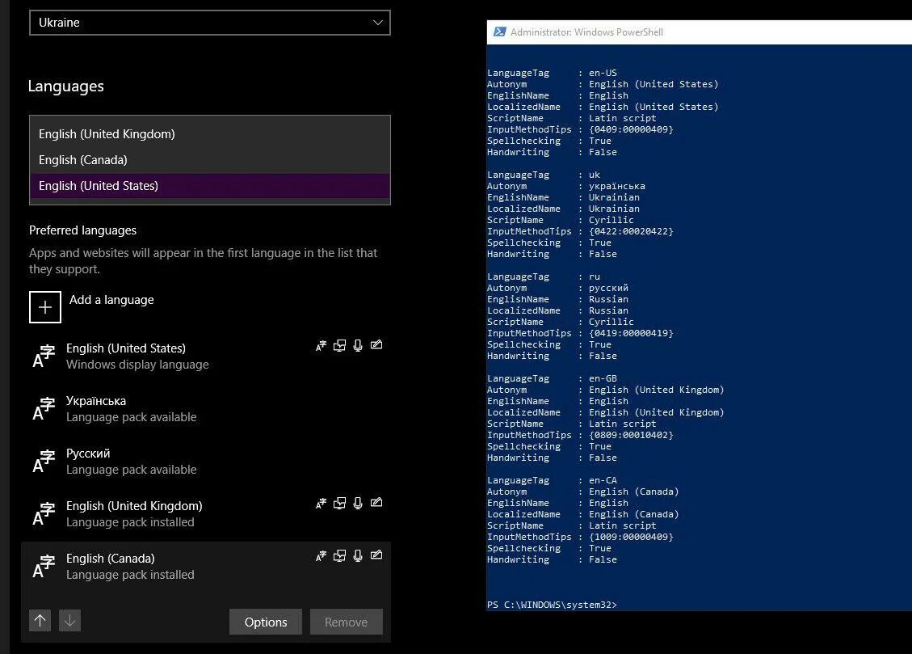Select English (United Kingdom) preferred language row

tap(206, 513)
